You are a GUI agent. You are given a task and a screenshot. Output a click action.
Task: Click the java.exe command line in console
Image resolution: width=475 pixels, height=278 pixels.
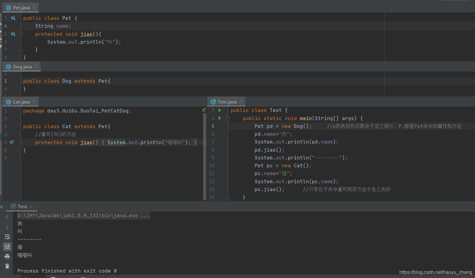(83, 216)
